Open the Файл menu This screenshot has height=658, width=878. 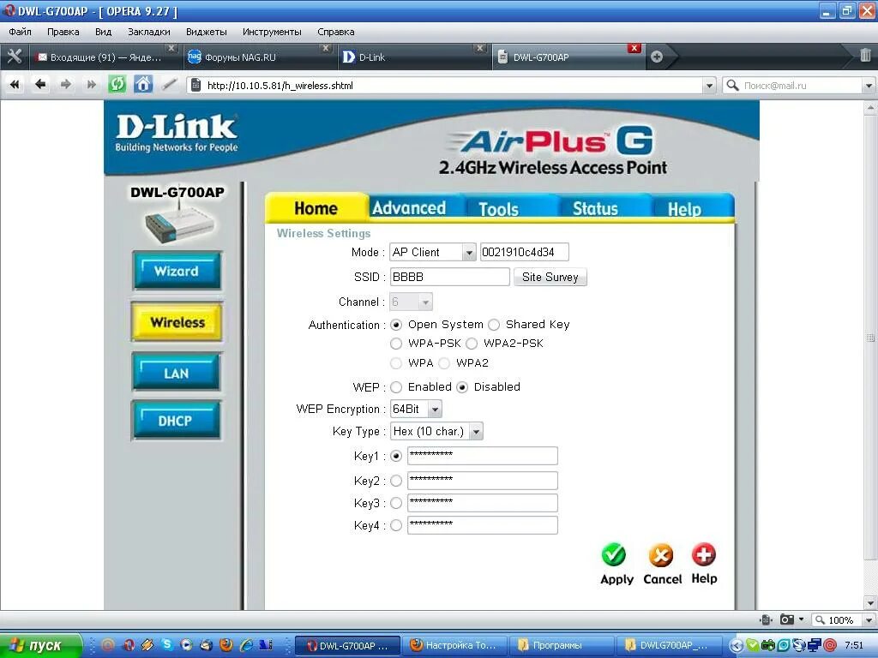tap(21, 32)
